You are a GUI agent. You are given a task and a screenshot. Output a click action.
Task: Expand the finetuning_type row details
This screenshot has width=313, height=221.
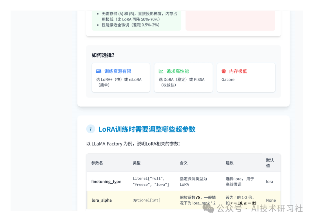(x=106, y=181)
